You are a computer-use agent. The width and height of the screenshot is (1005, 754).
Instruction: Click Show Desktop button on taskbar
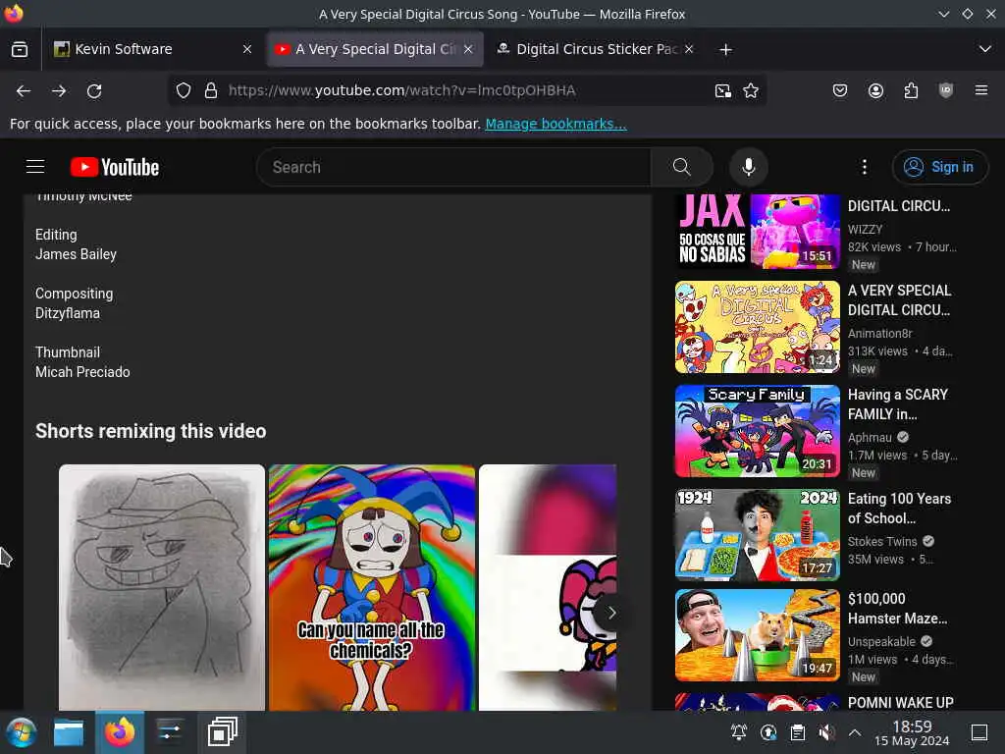pos(979,731)
